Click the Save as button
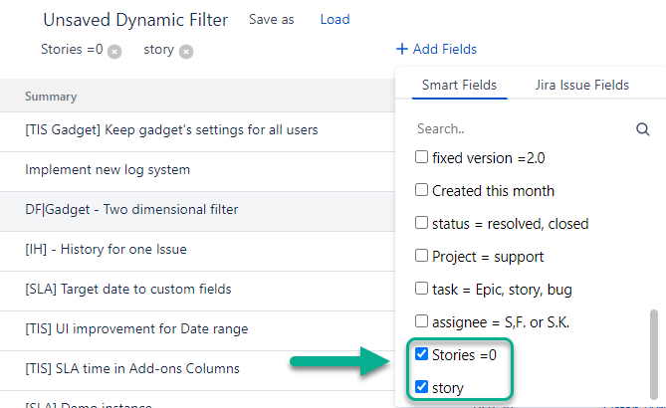The image size is (666, 408). pos(271,20)
